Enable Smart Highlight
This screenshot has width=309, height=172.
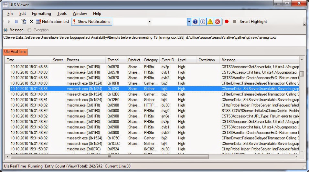[x=253, y=21]
